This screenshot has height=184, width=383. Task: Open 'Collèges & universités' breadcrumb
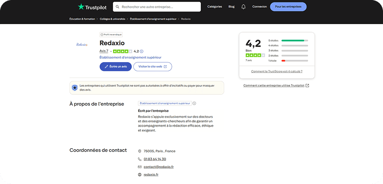point(113,19)
